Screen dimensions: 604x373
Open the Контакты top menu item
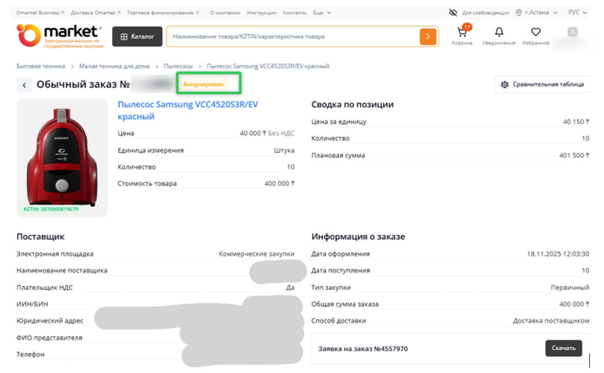click(x=295, y=13)
